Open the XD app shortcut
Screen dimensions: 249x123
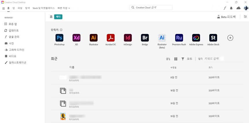pos(77,38)
